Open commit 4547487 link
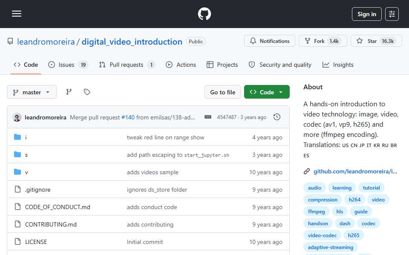 pos(227,117)
